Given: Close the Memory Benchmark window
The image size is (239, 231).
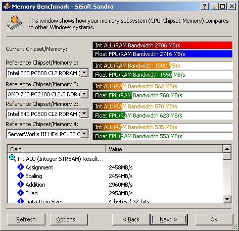Looking at the screenshot, I should (x=232, y=7).
